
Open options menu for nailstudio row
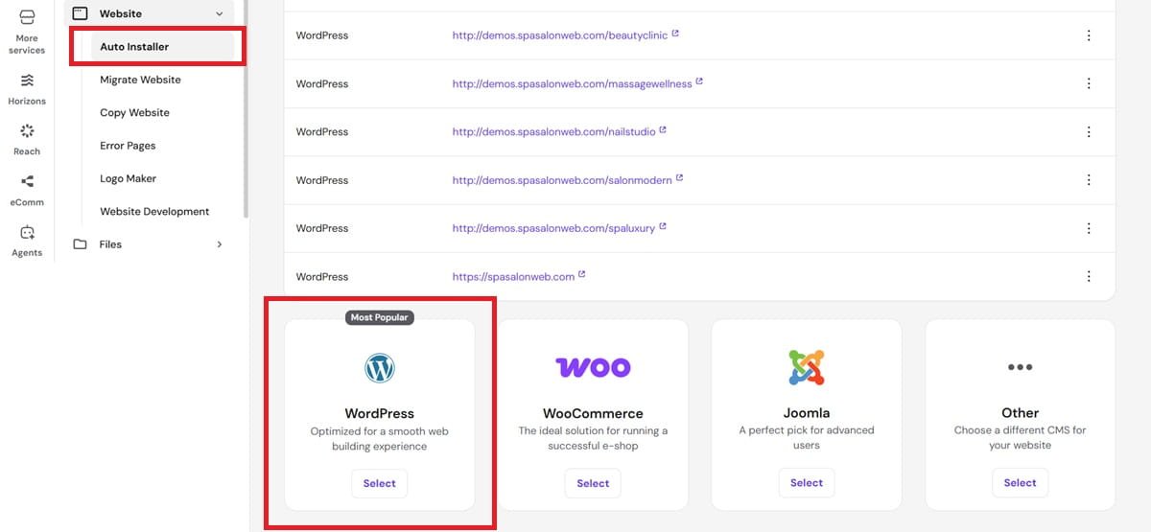tap(1089, 132)
